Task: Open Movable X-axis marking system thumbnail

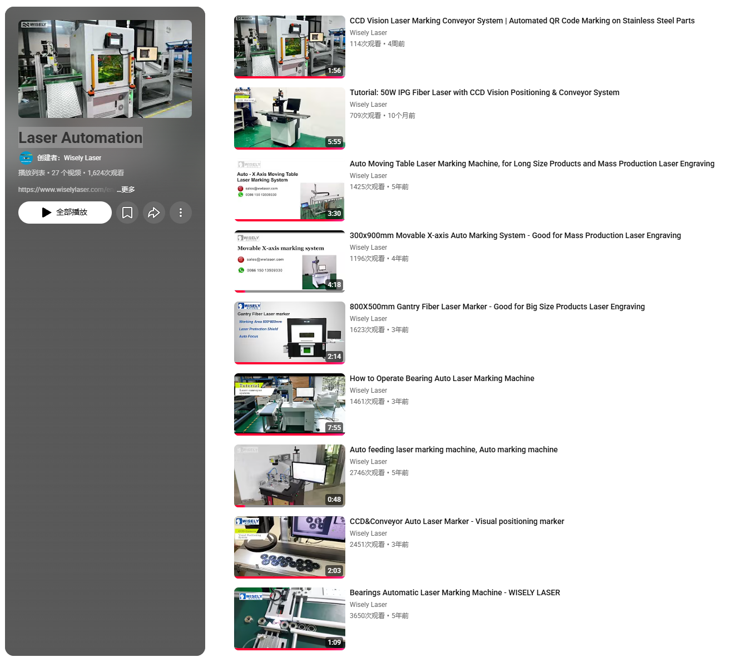Action: point(290,261)
